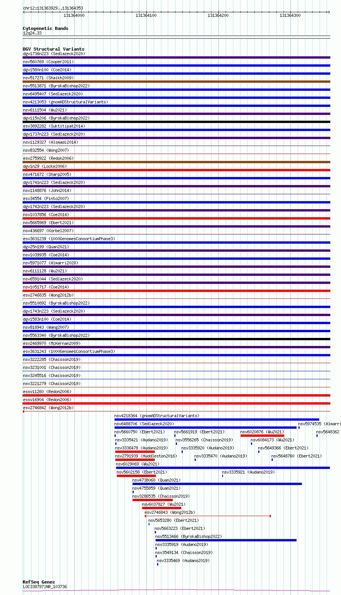The image size is (341, 595).
Task: Select dgv1n29 (Locke2006) variant label
Action: point(45,166)
